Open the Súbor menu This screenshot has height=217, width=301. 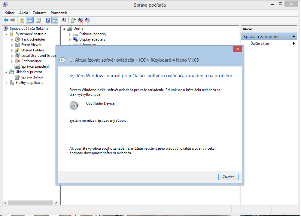tap(10, 13)
